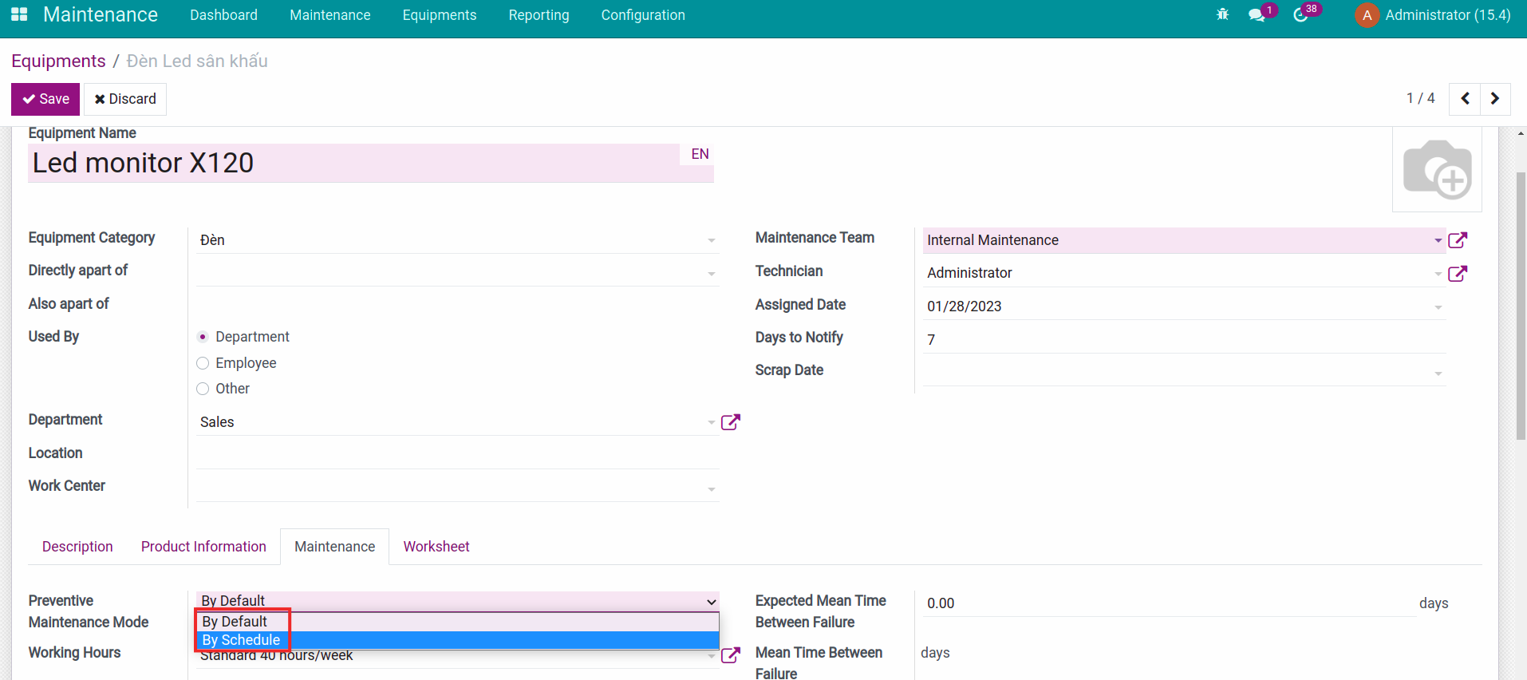Choose By Schedule in dropdown list
This screenshot has height=680, width=1527.
(x=241, y=640)
